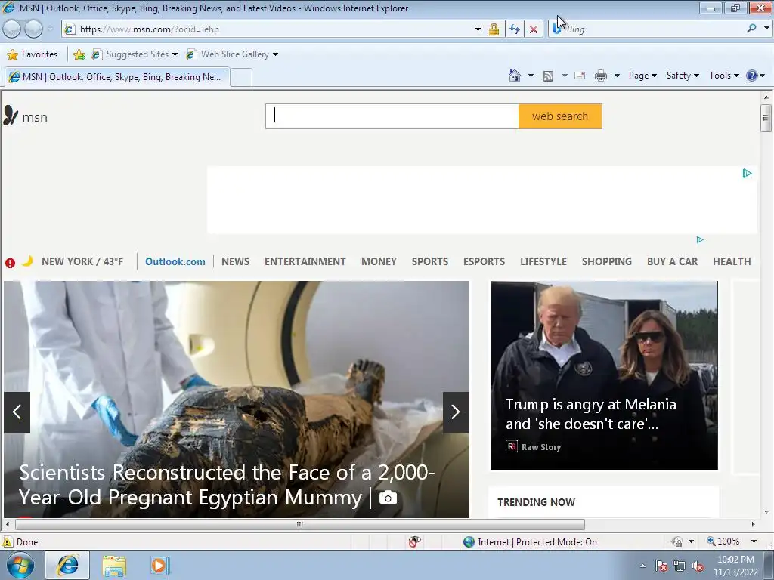Click the 100% zoom level button
Viewport: 774px width, 580px height.
coord(723,541)
